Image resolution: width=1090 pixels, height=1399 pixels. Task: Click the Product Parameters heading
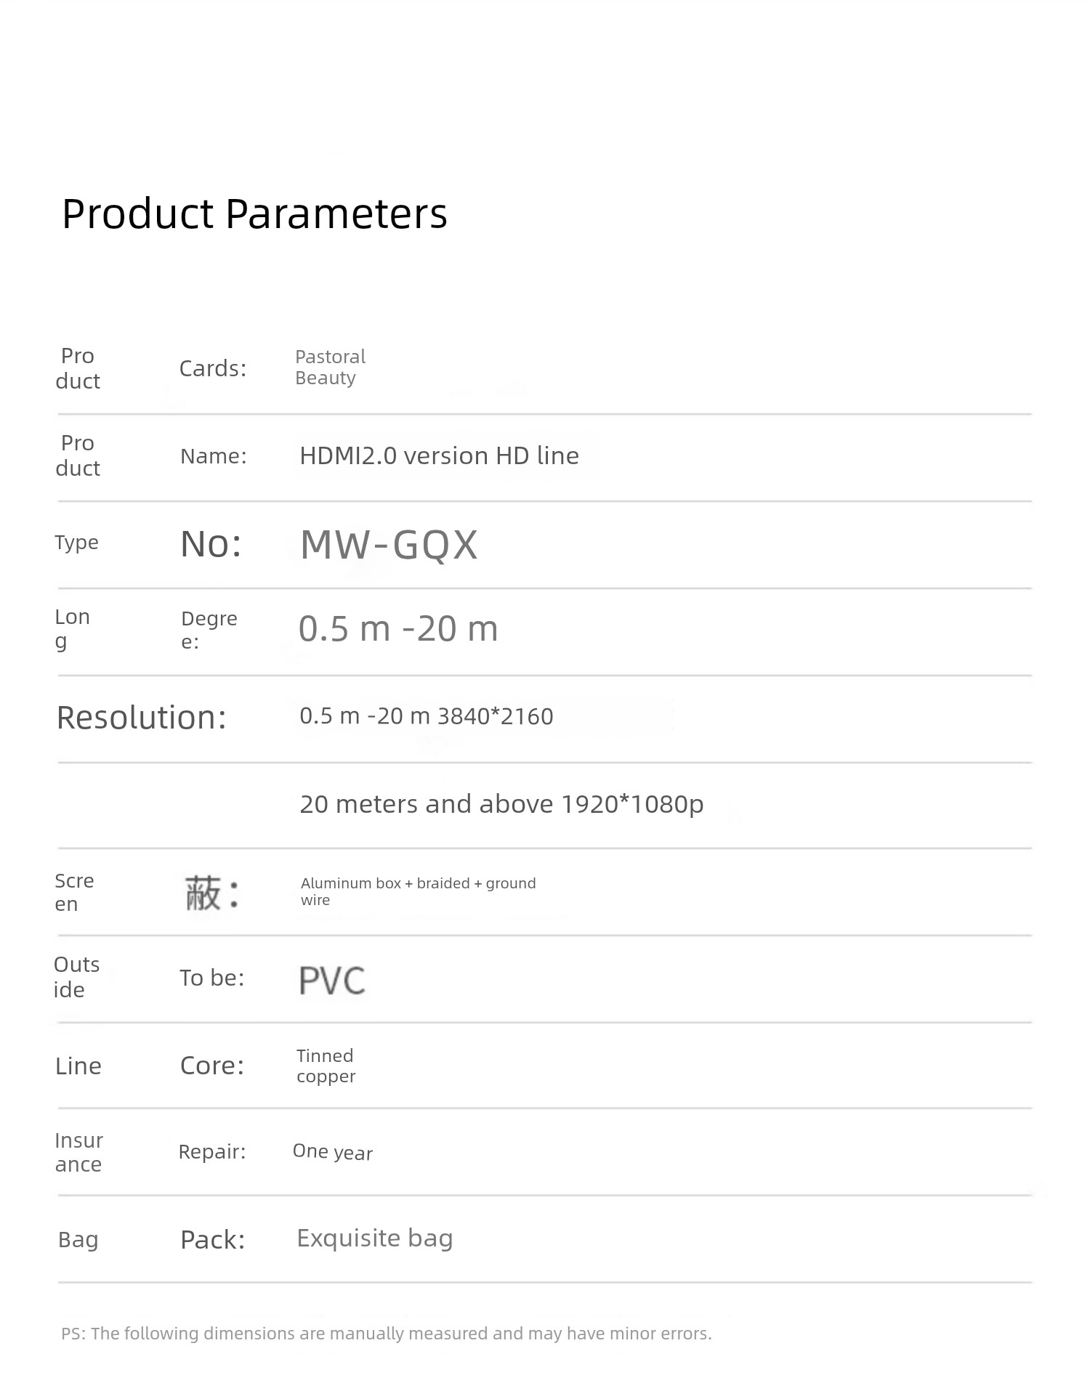coord(254,214)
